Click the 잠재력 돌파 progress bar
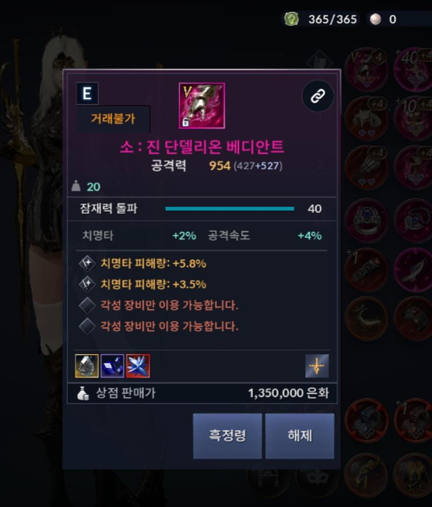 230,208
